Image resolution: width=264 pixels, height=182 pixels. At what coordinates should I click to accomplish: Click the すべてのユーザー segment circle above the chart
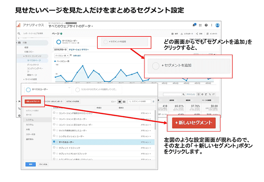tap(59, 42)
